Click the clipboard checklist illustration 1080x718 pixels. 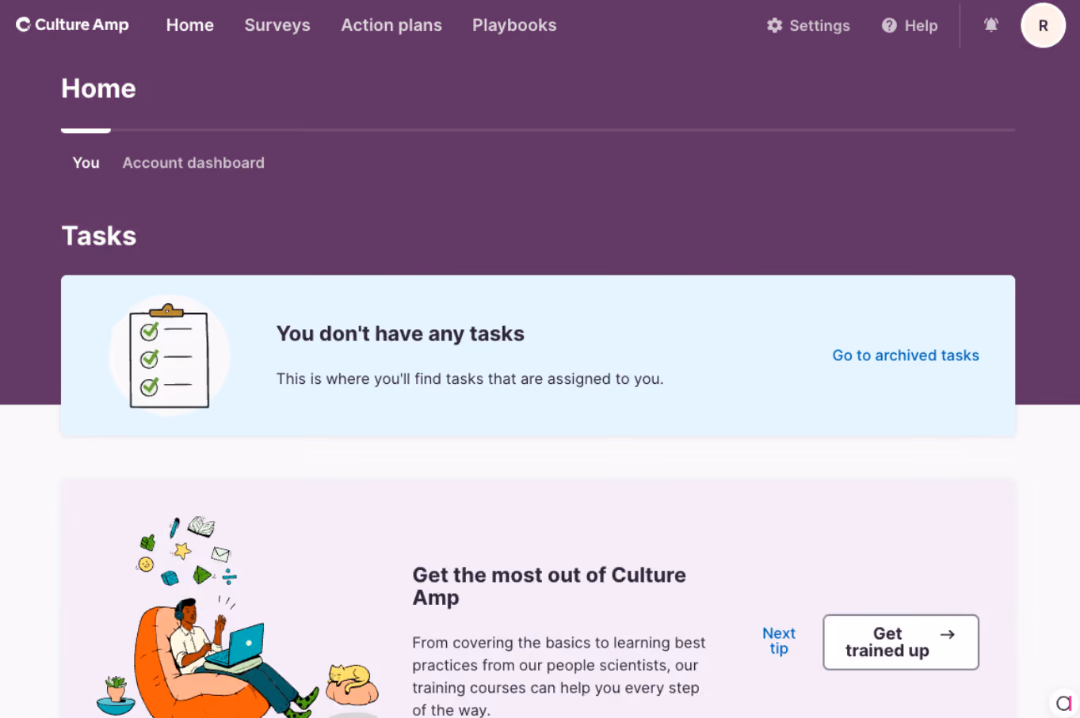coord(170,355)
